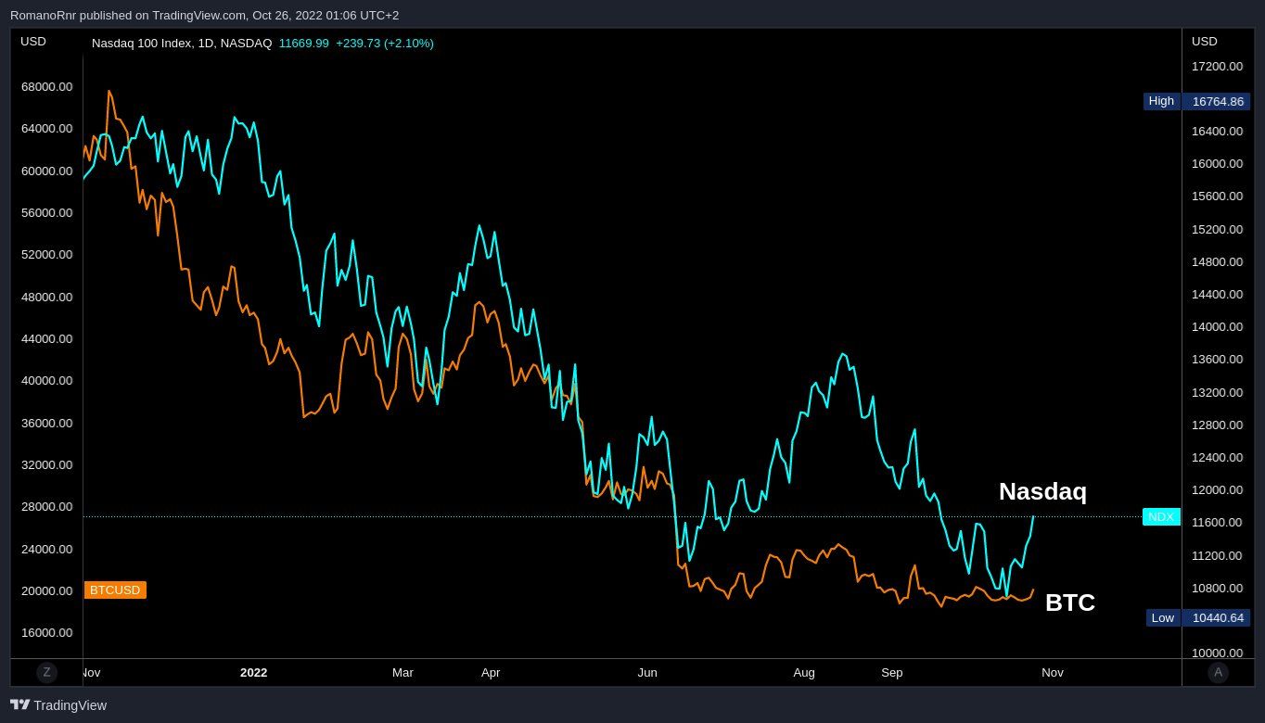Click the Apr label on time axis
The image size is (1265, 723).
click(x=491, y=673)
